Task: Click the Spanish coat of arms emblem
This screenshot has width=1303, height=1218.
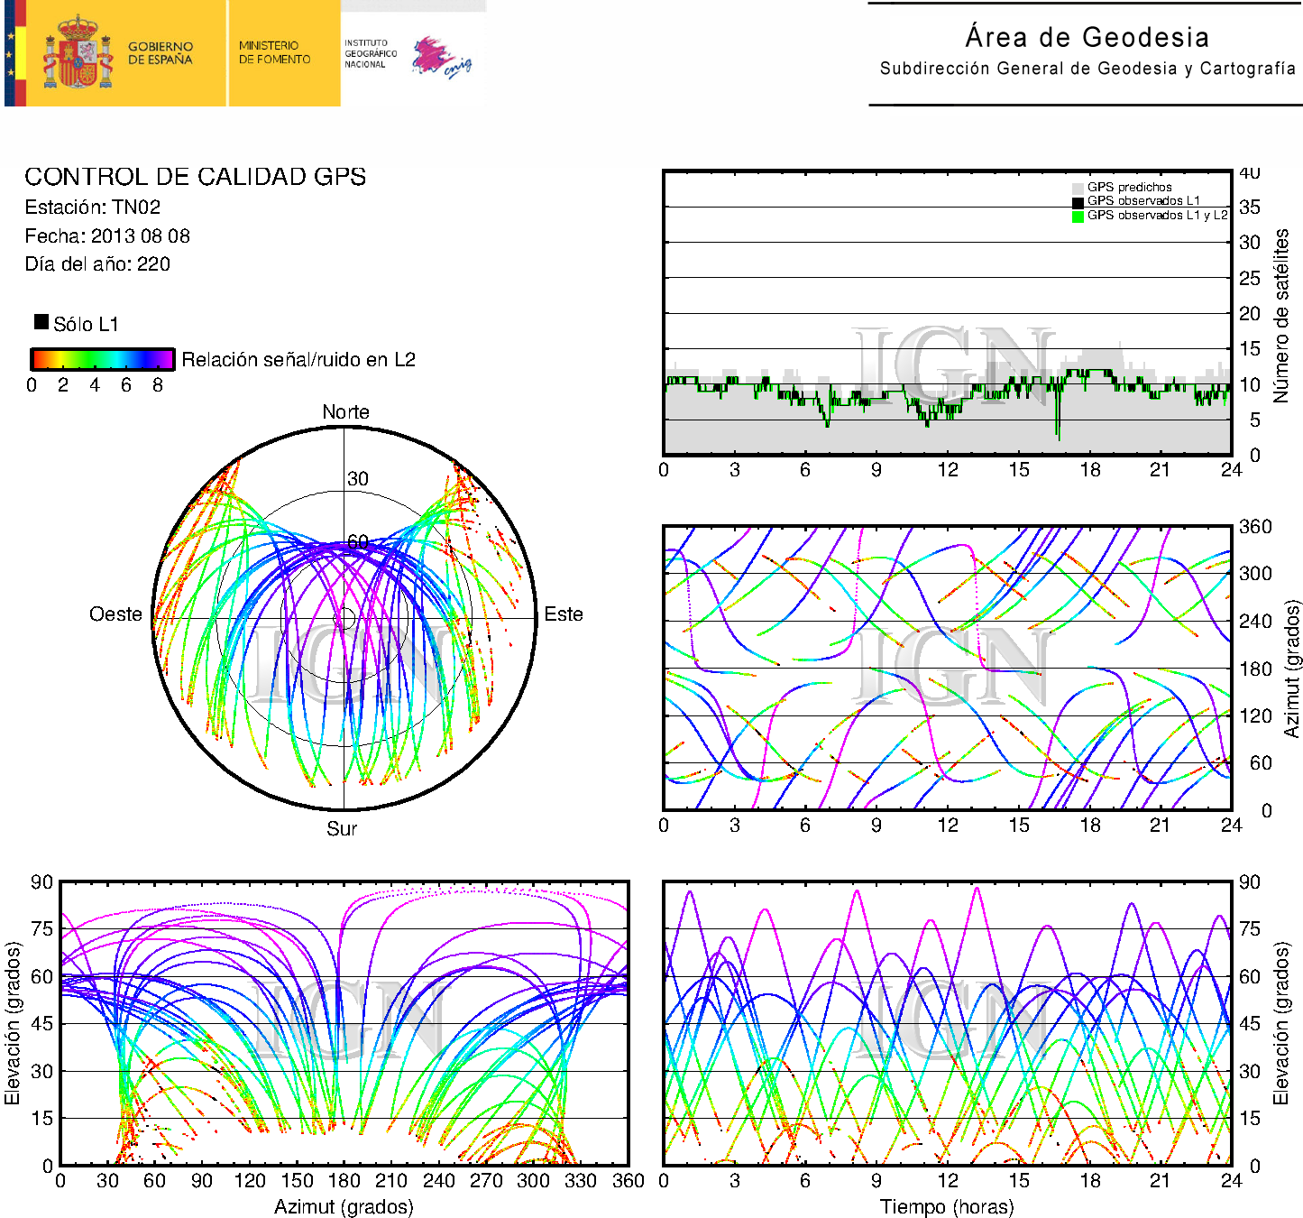Action: coord(78,53)
